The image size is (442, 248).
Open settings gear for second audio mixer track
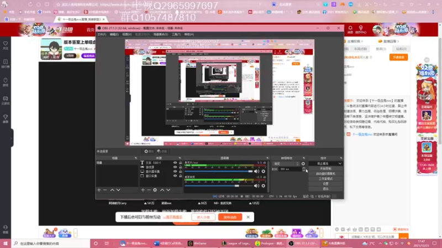coord(264,186)
